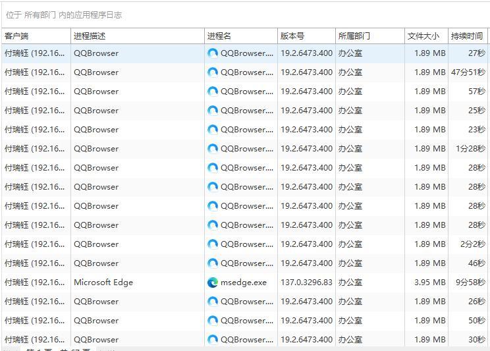The image size is (490, 351).
Task: Click QQBrowser icon in the 50秒 row
Action: 213,321
